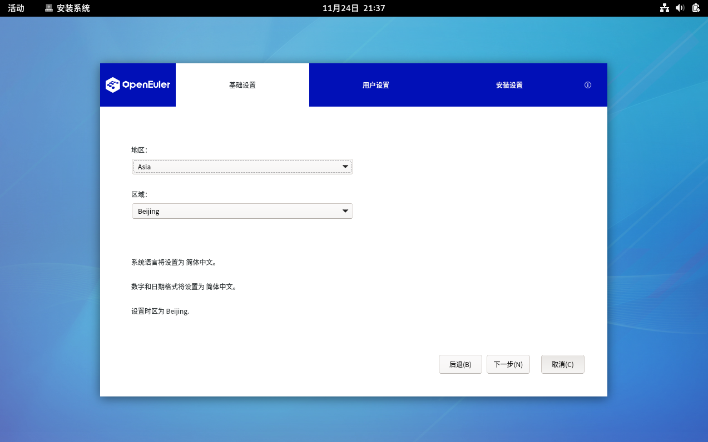This screenshot has width=708, height=442.
Task: Open the 活动 activities overview
Action: point(16,8)
